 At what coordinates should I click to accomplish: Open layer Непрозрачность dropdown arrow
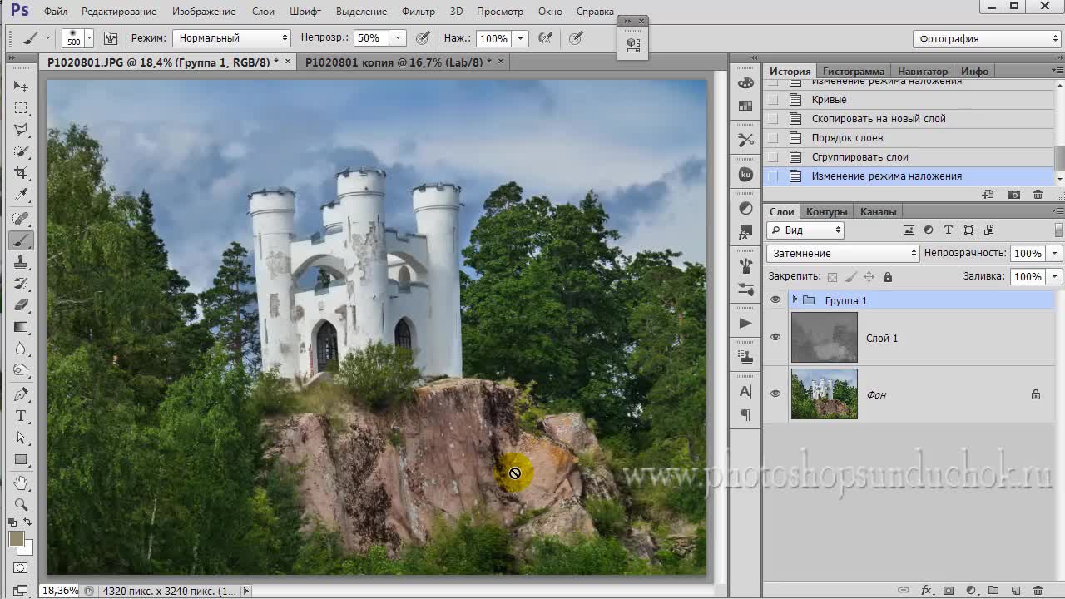[x=1055, y=253]
